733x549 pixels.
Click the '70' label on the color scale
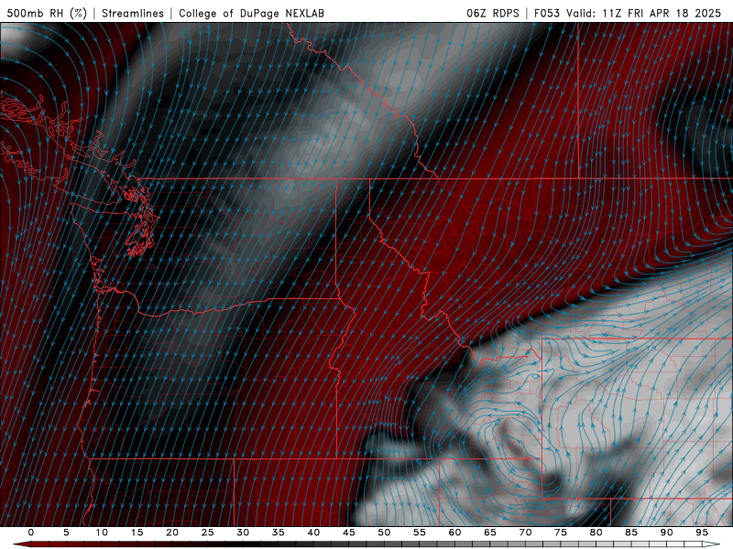tap(525, 533)
